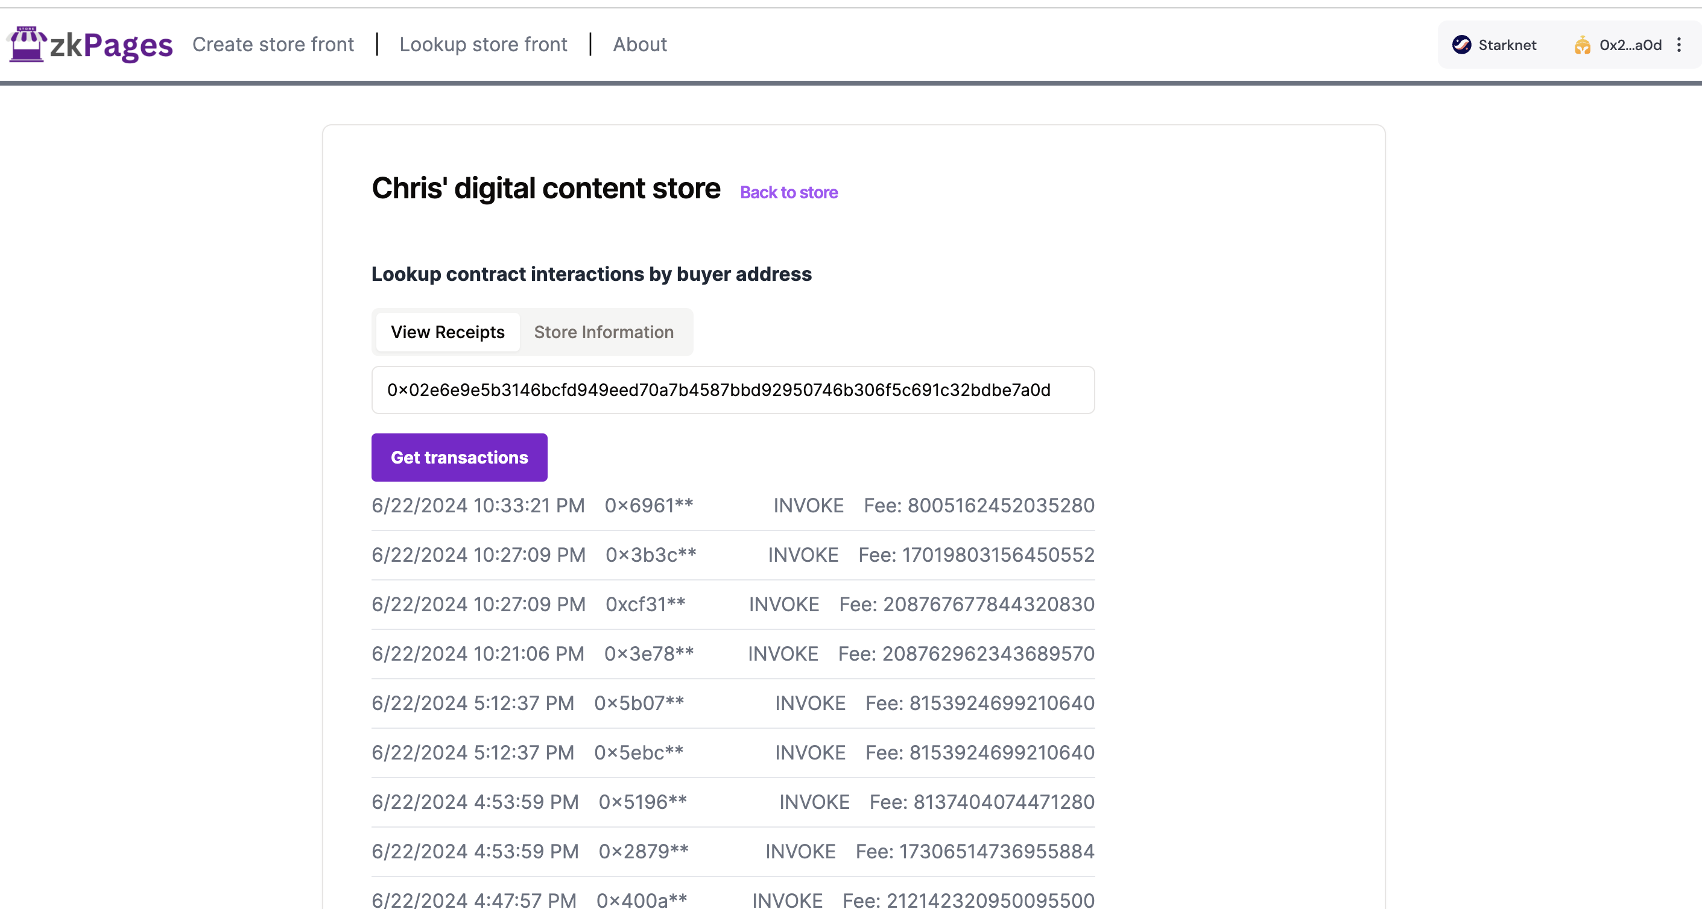Open Create store front page

click(x=273, y=44)
